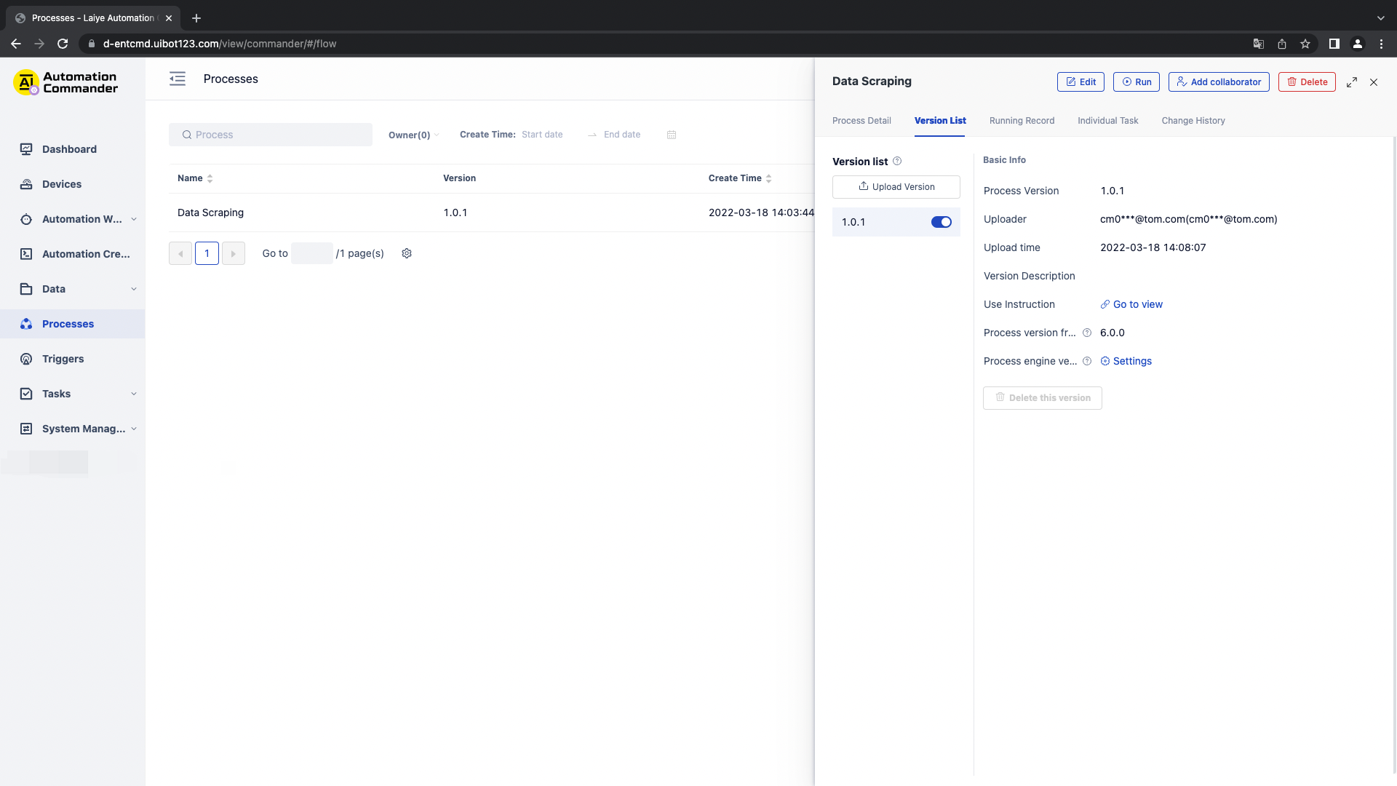The image size is (1397, 786).
Task: Click the End date field
Action: [622, 135]
